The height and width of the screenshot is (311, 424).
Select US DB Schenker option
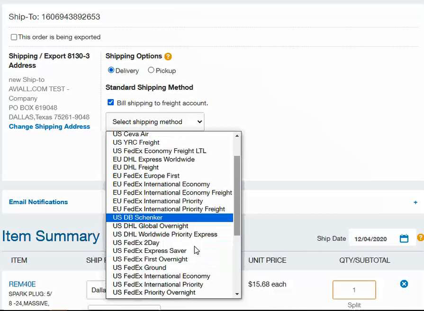[137, 217]
